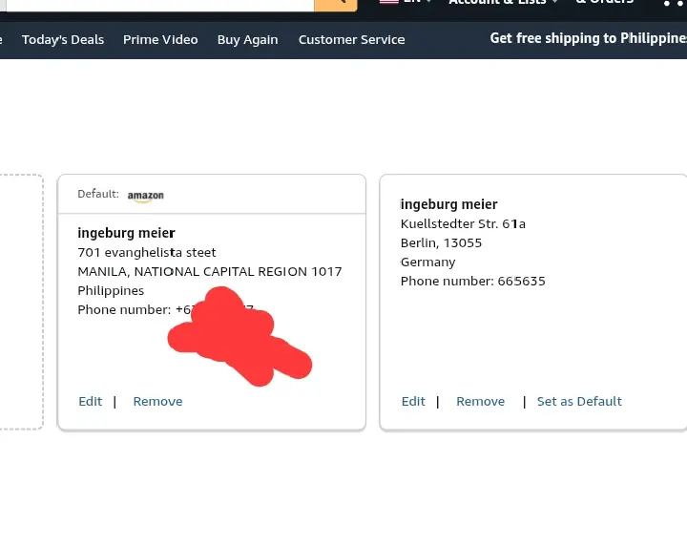Select 'ingeburg meier' name on Berlin card
This screenshot has width=687, height=546.
448,204
